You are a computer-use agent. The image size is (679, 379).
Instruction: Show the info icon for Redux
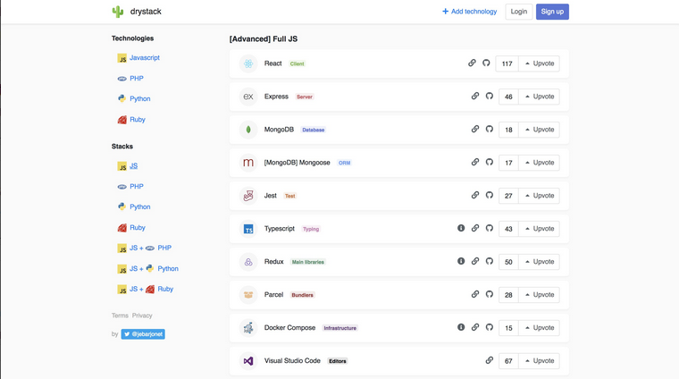pyautogui.click(x=461, y=261)
